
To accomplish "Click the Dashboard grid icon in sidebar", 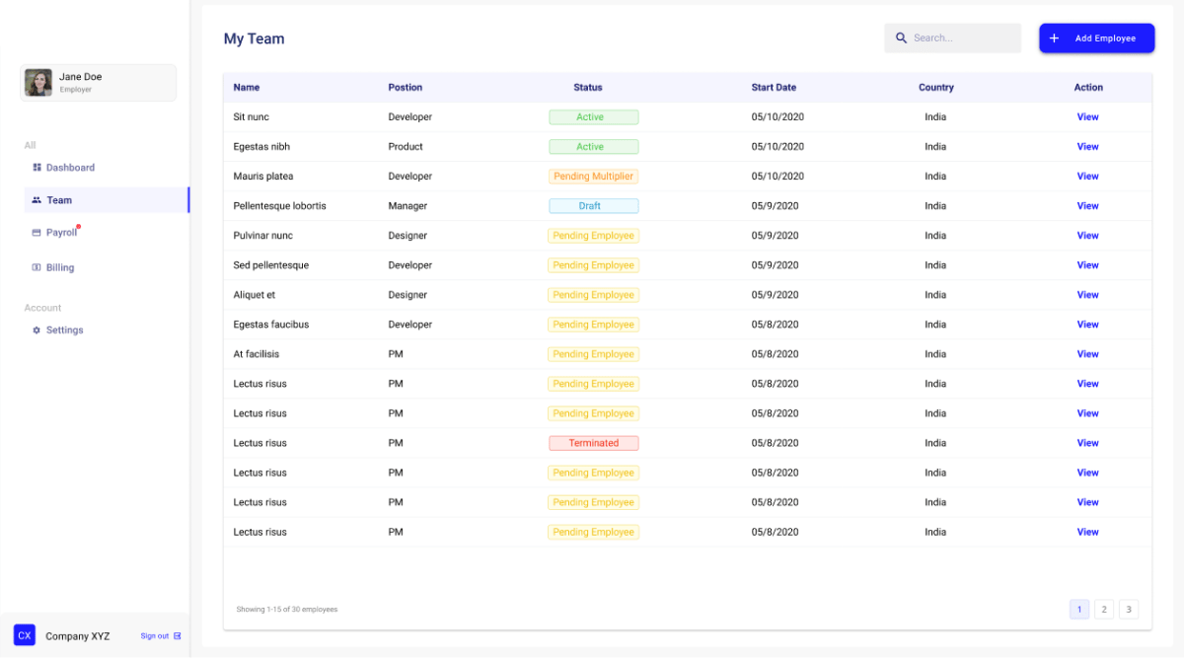I will tap(37, 168).
